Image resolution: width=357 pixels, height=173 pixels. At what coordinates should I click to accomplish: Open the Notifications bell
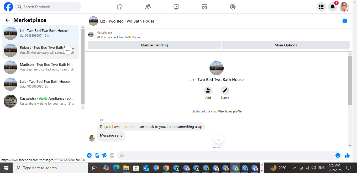pos(333,7)
